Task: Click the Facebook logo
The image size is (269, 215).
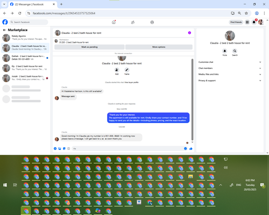Action: pyautogui.click(x=5, y=22)
